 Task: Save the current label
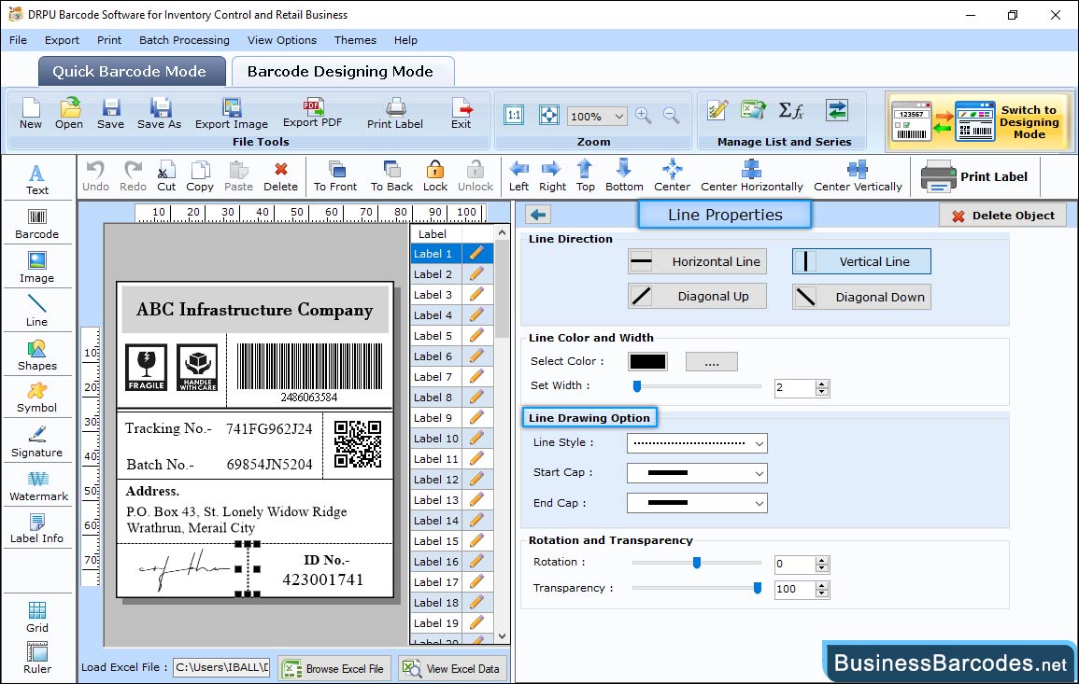[x=110, y=114]
